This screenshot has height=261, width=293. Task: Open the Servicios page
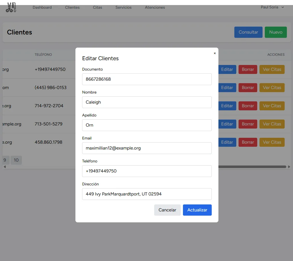pyautogui.click(x=123, y=8)
